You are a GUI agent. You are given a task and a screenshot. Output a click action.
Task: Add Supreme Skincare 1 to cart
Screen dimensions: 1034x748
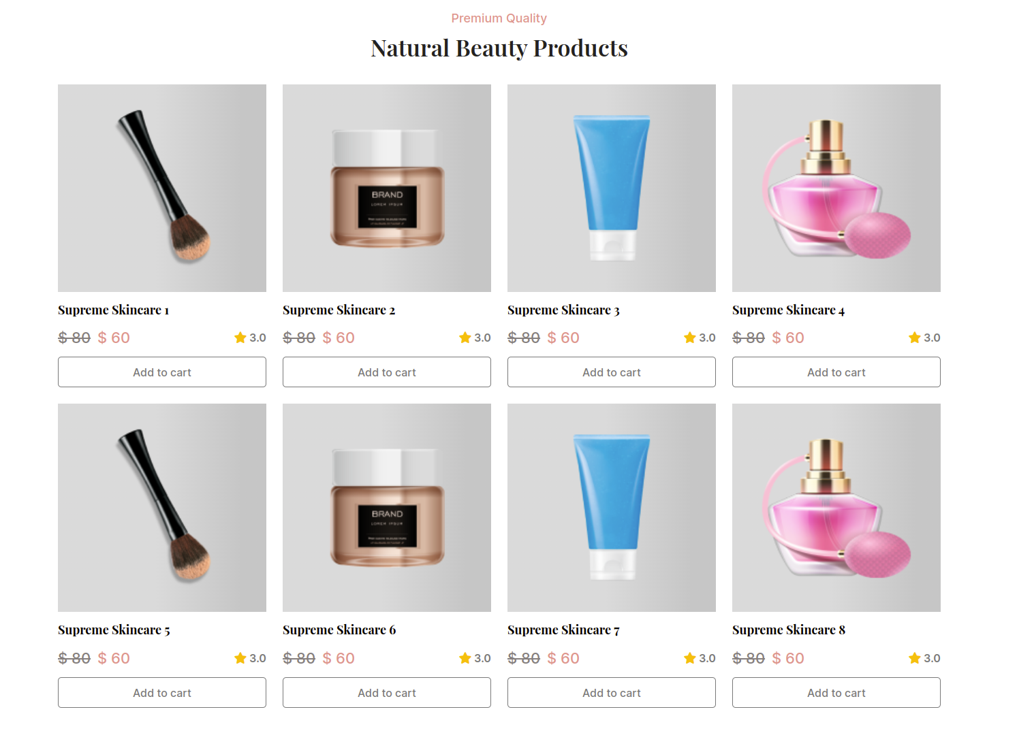click(x=162, y=372)
